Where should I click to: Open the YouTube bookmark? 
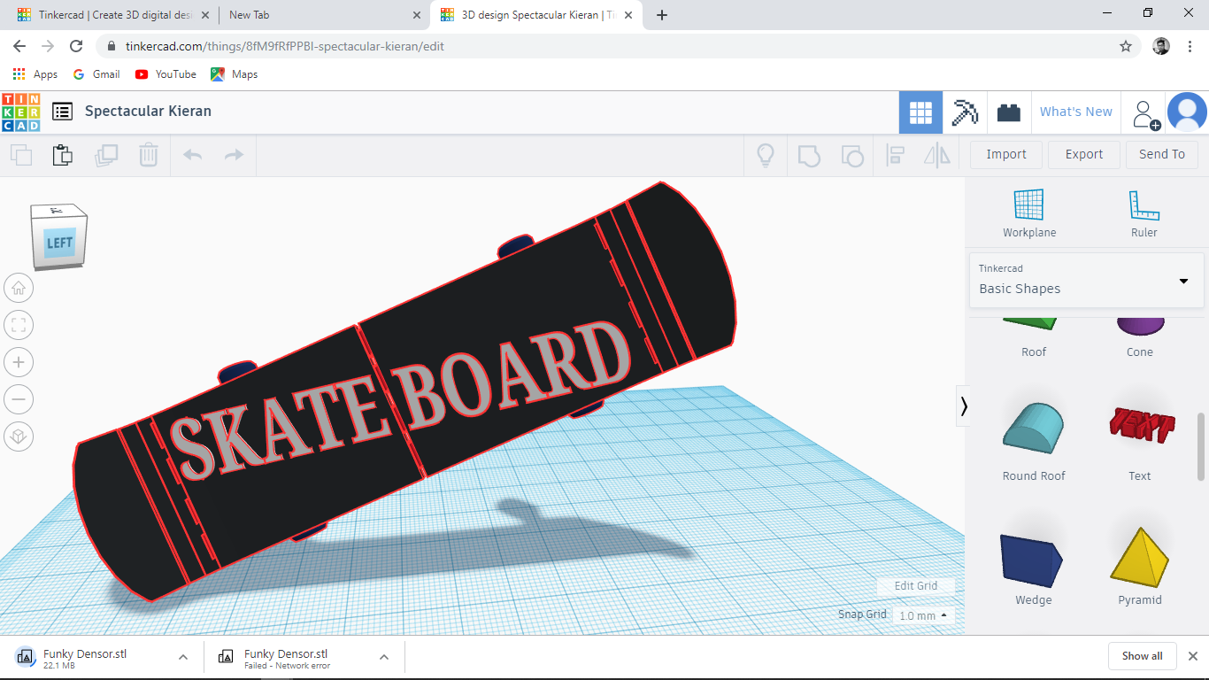pyautogui.click(x=166, y=74)
